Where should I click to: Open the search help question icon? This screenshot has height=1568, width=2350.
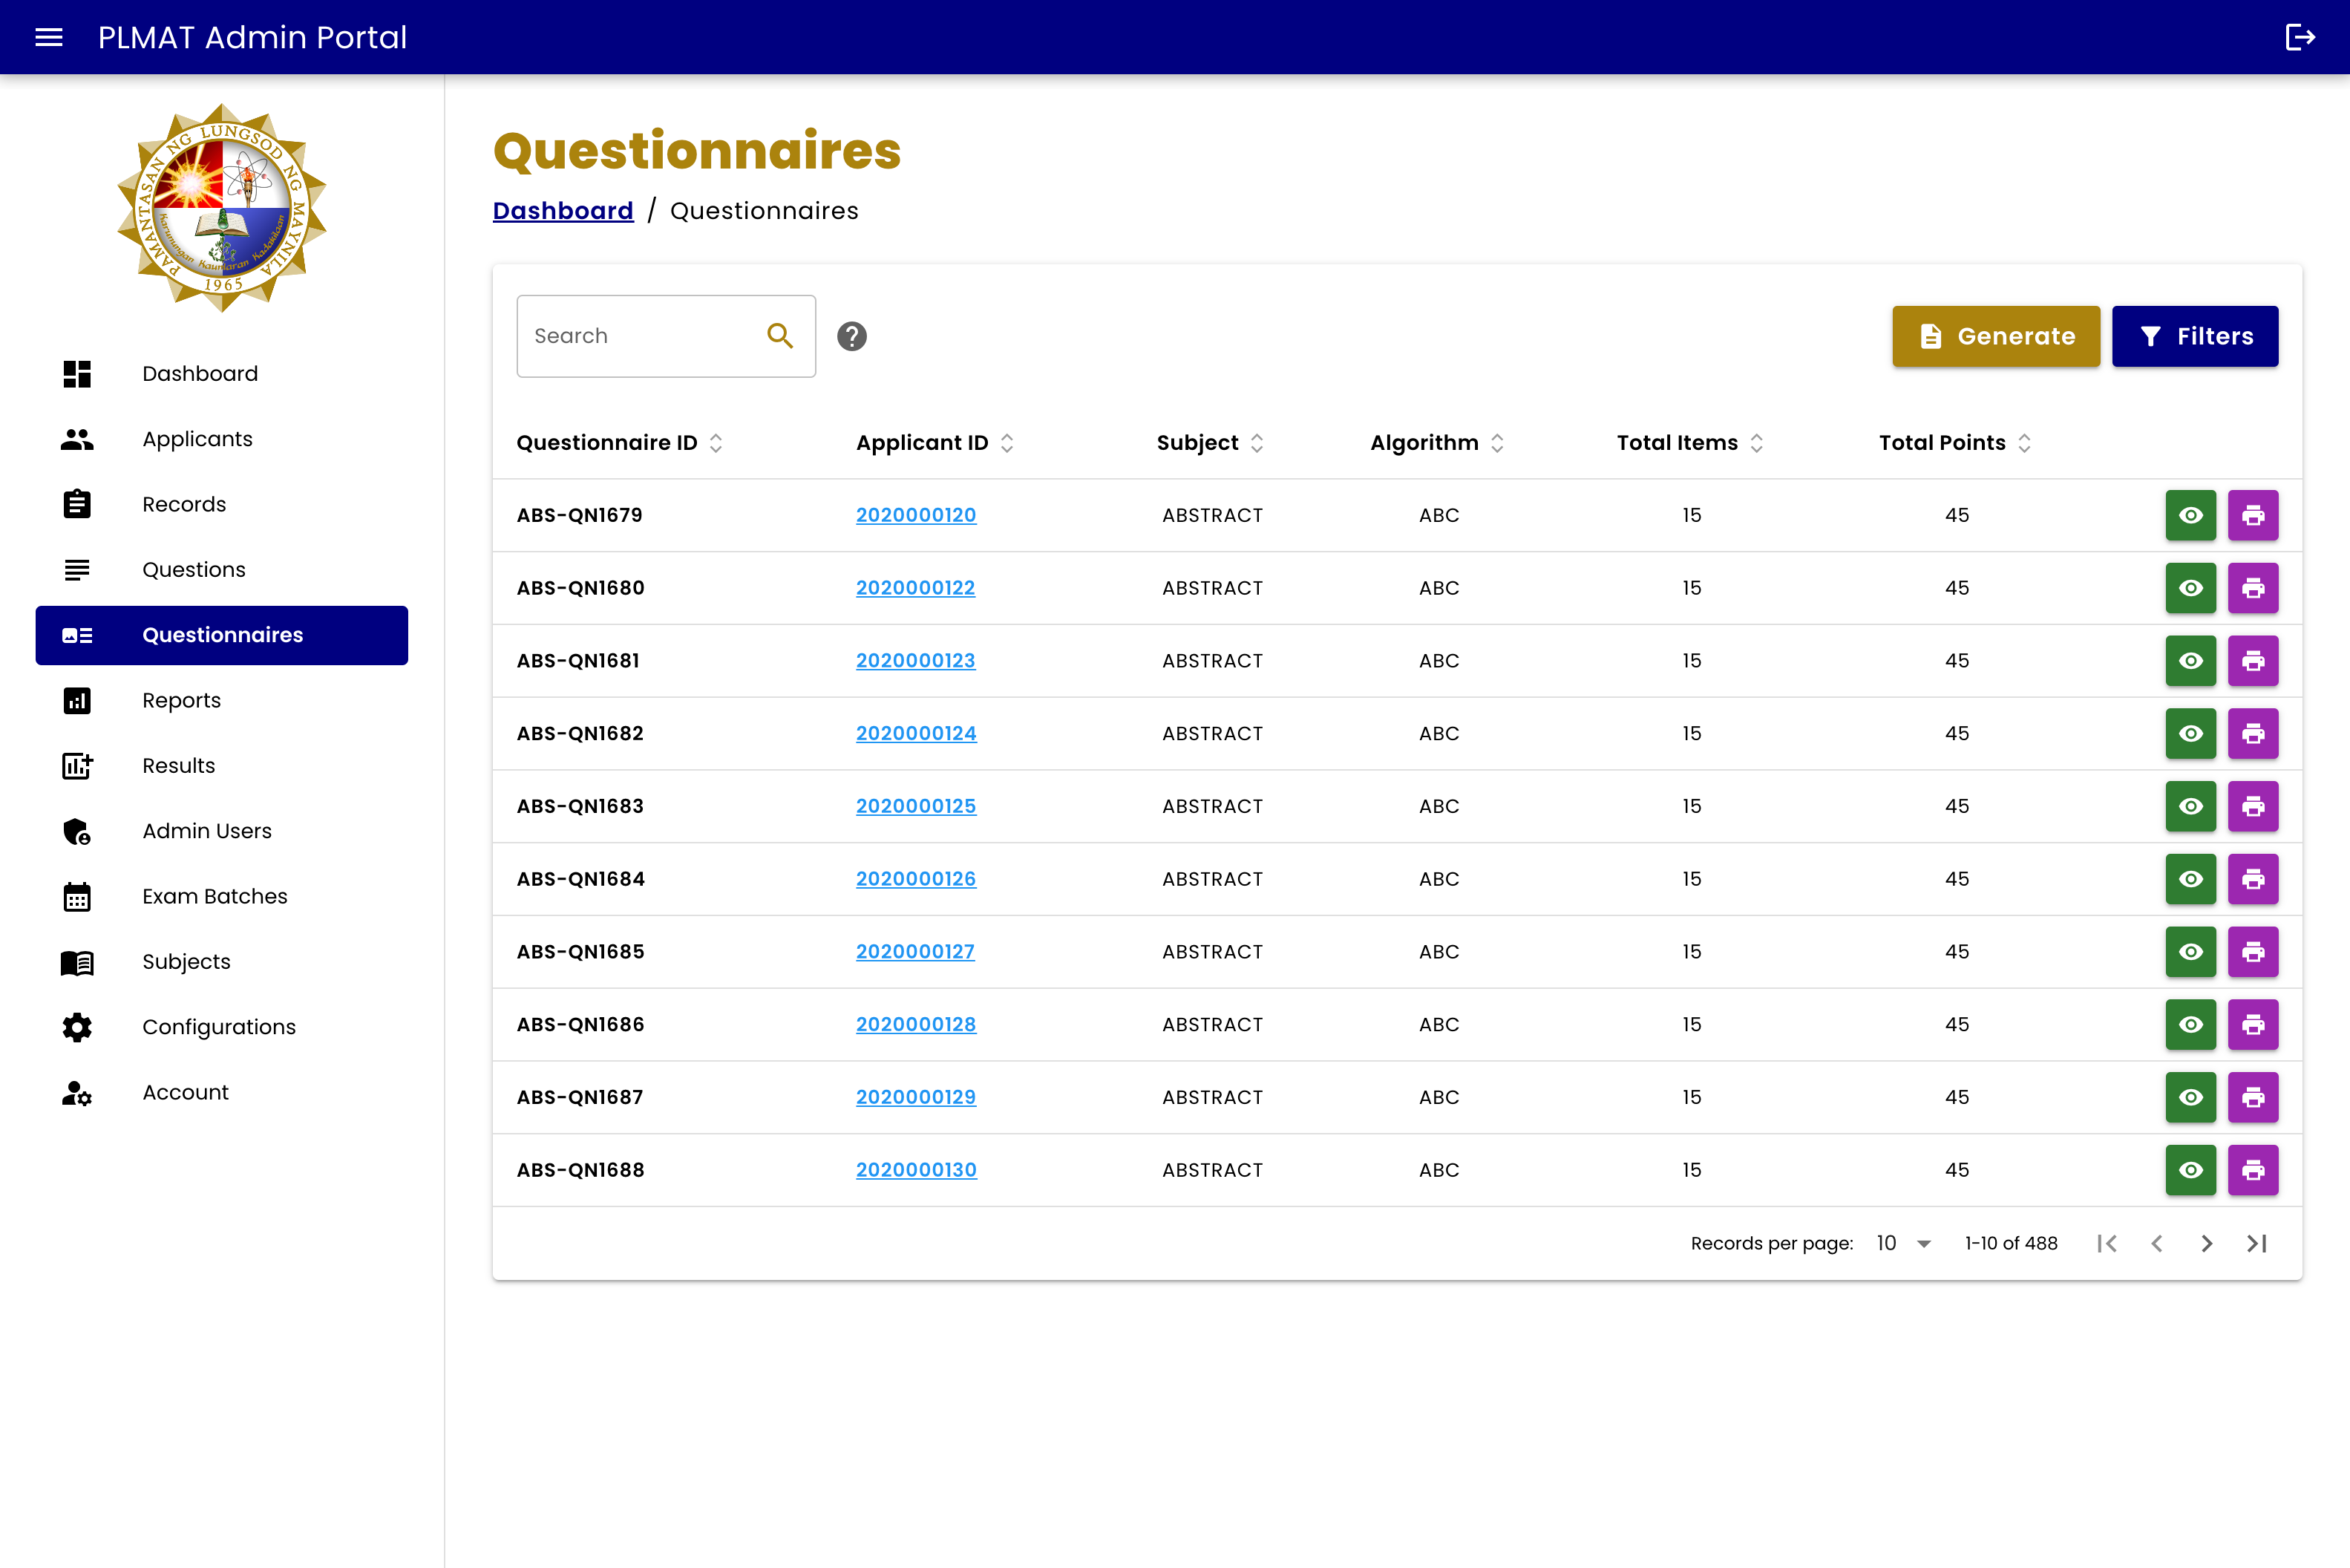[x=851, y=336]
